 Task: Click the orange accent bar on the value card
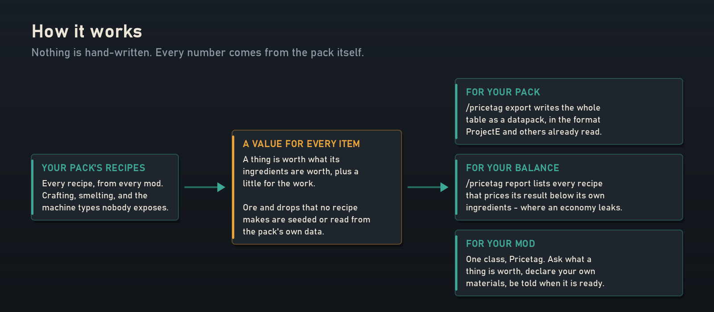point(233,187)
